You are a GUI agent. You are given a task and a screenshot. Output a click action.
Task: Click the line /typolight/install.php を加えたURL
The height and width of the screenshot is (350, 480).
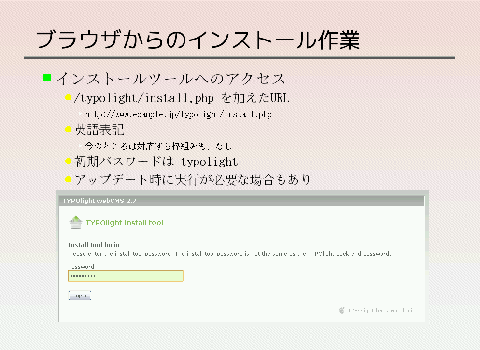coord(181,98)
